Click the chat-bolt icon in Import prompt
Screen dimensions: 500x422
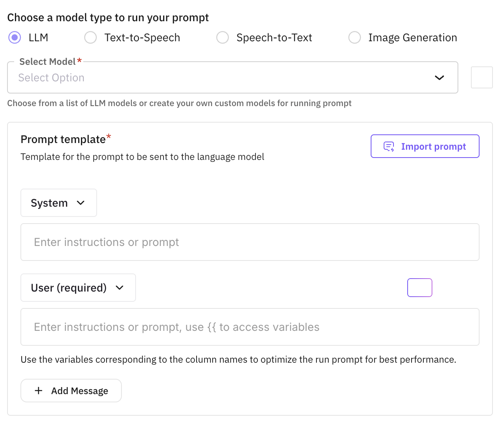click(x=389, y=147)
